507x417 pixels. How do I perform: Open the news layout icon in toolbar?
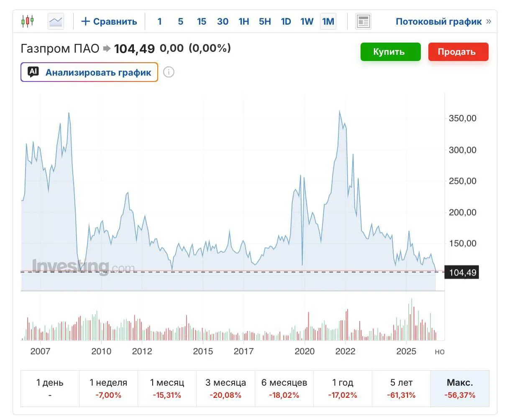363,21
